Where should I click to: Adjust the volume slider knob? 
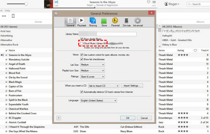[26, 4]
